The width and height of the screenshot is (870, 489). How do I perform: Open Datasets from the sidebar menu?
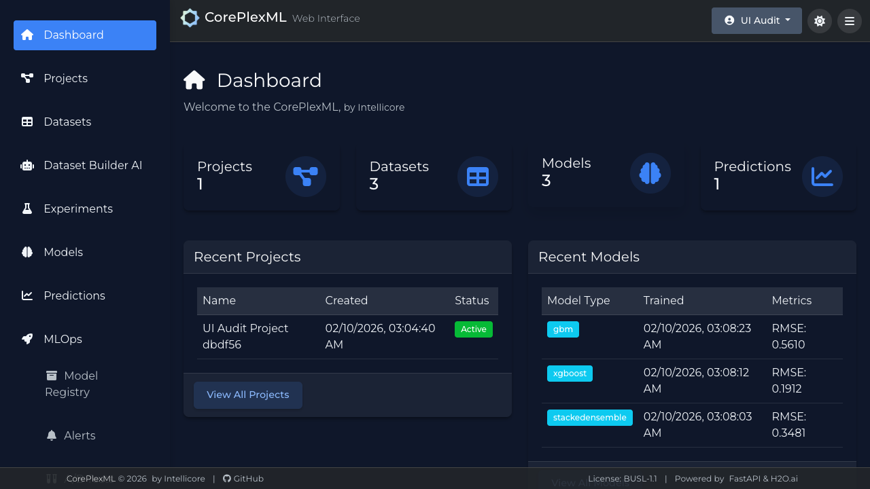click(67, 122)
